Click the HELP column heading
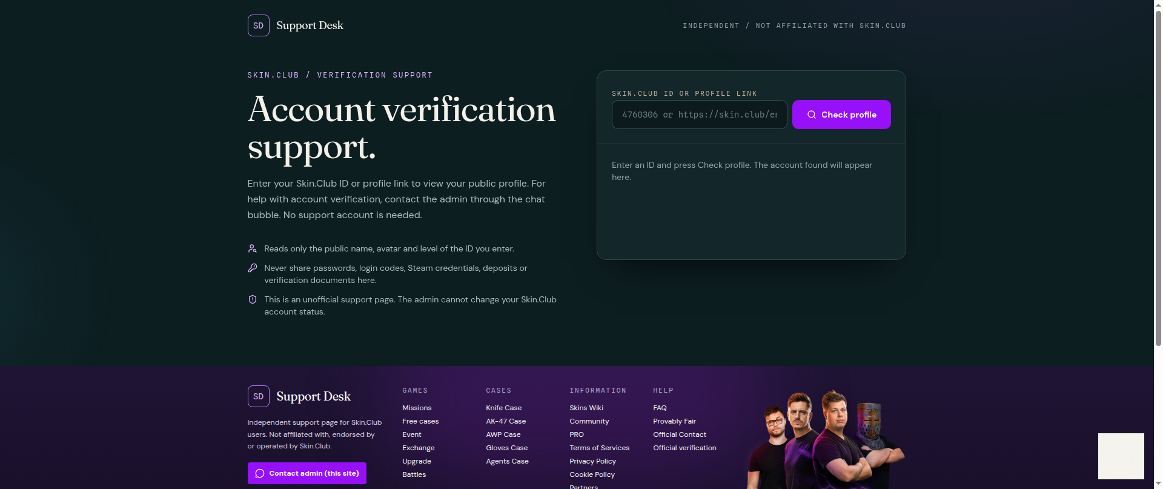 [x=663, y=390]
